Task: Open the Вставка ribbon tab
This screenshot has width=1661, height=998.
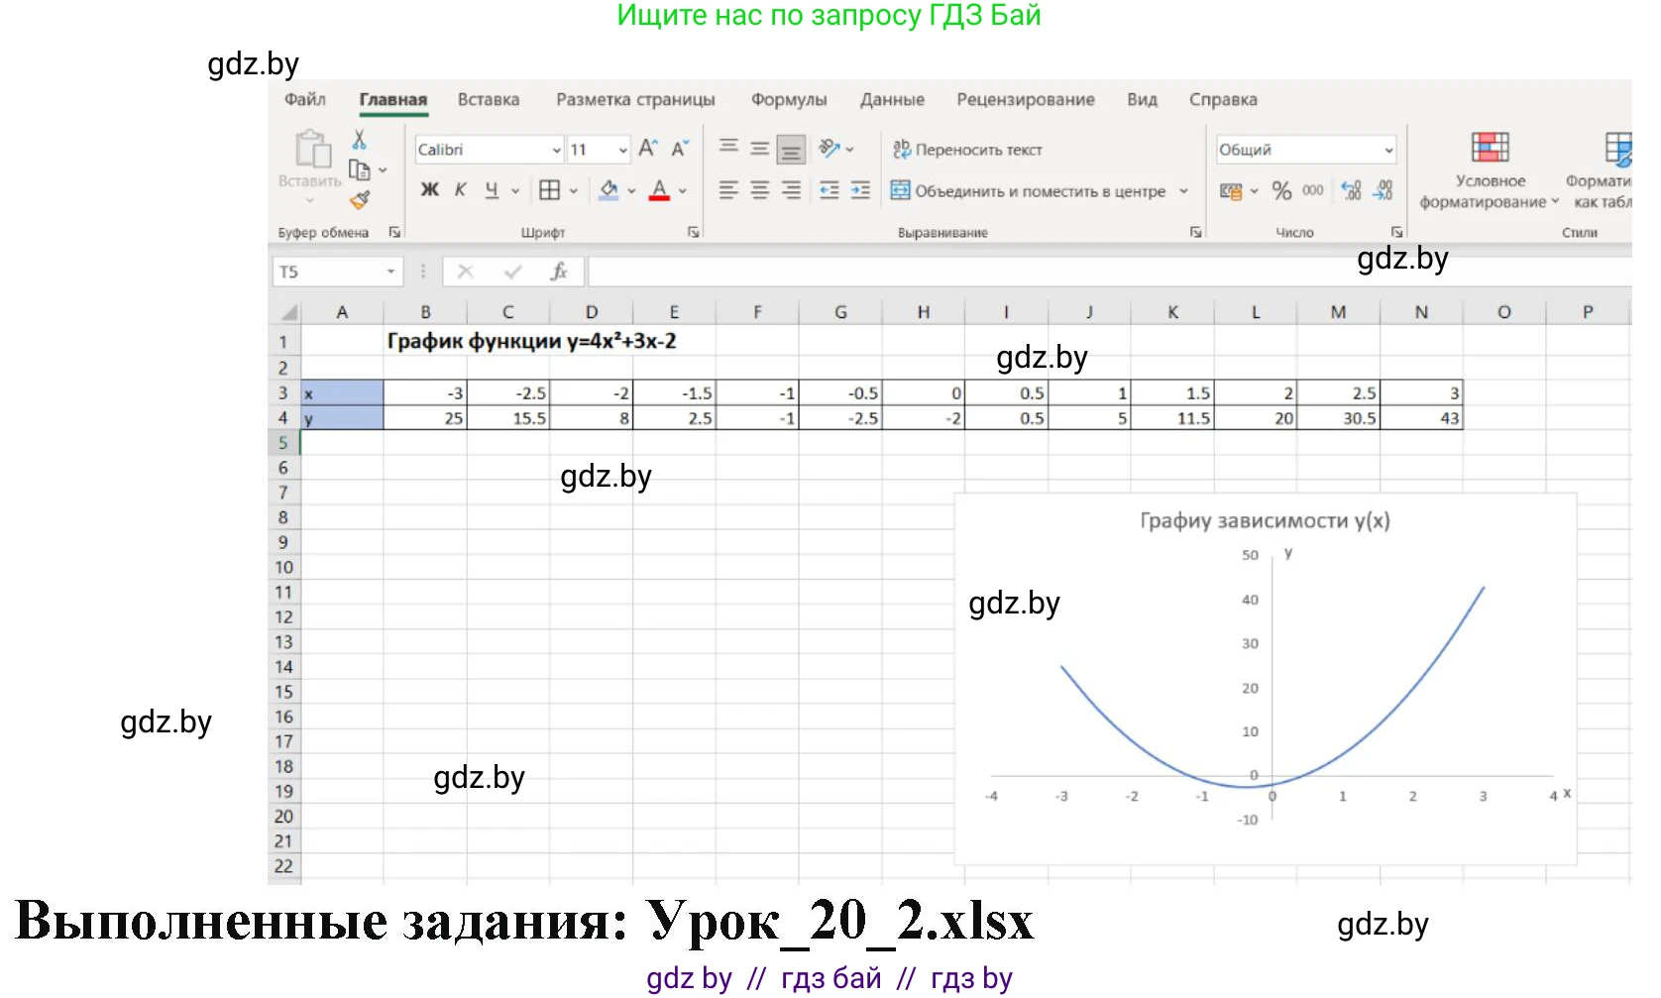Action: pos(488,99)
